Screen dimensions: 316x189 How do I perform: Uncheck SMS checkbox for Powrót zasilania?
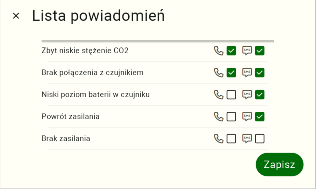[x=260, y=117]
